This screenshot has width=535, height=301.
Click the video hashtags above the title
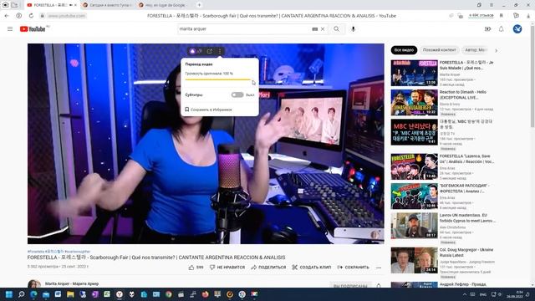point(59,252)
